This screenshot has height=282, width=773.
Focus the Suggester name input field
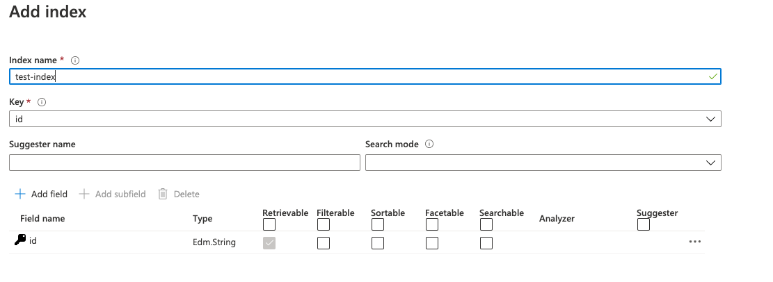point(184,163)
